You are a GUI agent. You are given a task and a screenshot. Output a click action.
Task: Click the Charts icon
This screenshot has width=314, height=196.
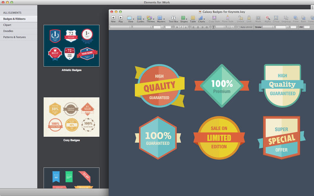click(x=201, y=18)
